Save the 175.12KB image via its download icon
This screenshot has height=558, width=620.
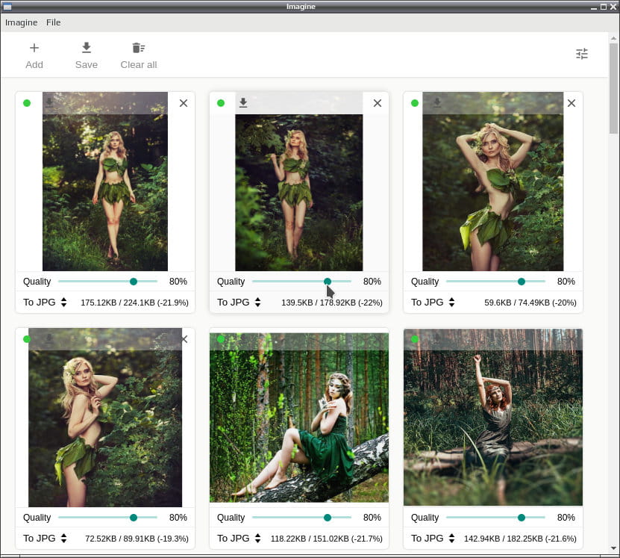(49, 103)
